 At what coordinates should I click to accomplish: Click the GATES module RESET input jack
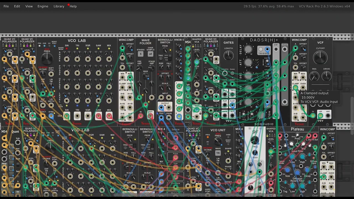[x=232, y=84]
